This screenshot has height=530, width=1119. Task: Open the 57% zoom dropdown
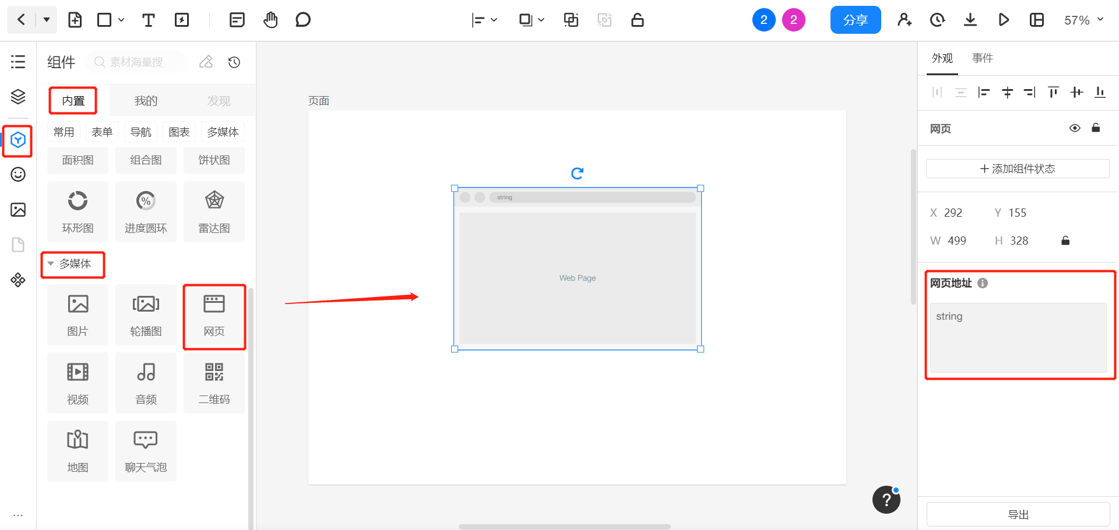[x=1083, y=20]
